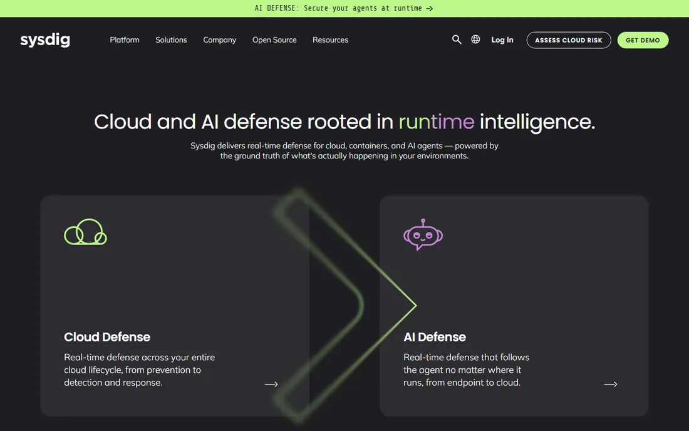This screenshot has height=431, width=689.
Task: Click the green cloud icon in Cloud Defense card
Action: tap(85, 232)
